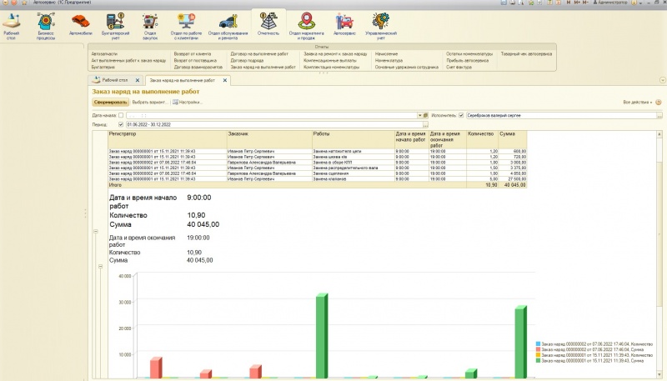The width and height of the screenshot is (667, 381).
Task: Expand the tabs panel arrow at far right
Action: tap(662, 80)
